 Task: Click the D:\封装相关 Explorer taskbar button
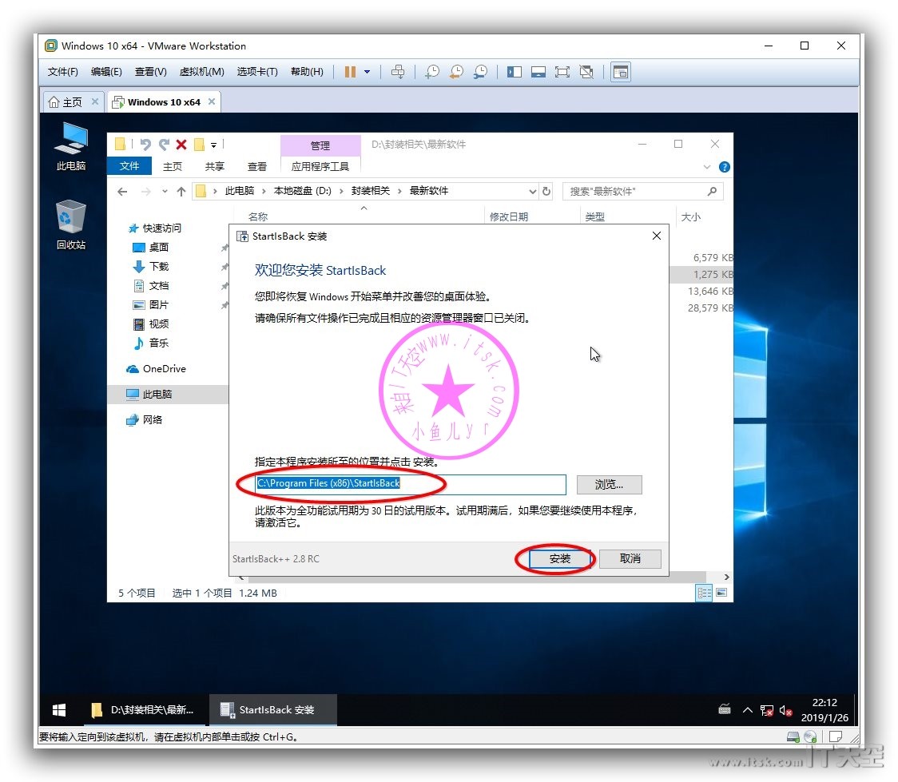143,710
